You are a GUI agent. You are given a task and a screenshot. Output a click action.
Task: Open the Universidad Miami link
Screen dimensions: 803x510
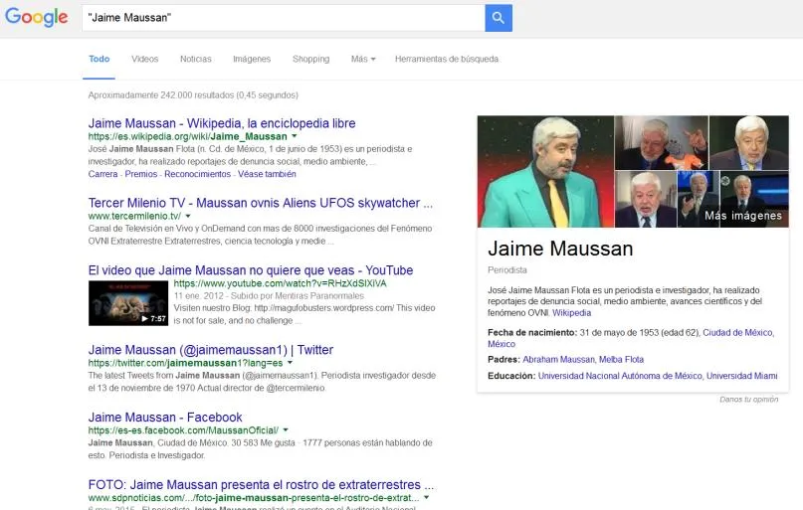coord(742,376)
